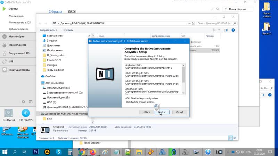This screenshot has height=156, width=278.
Task: Toggle the preview pane icon in Explorer
Action: (226, 30)
